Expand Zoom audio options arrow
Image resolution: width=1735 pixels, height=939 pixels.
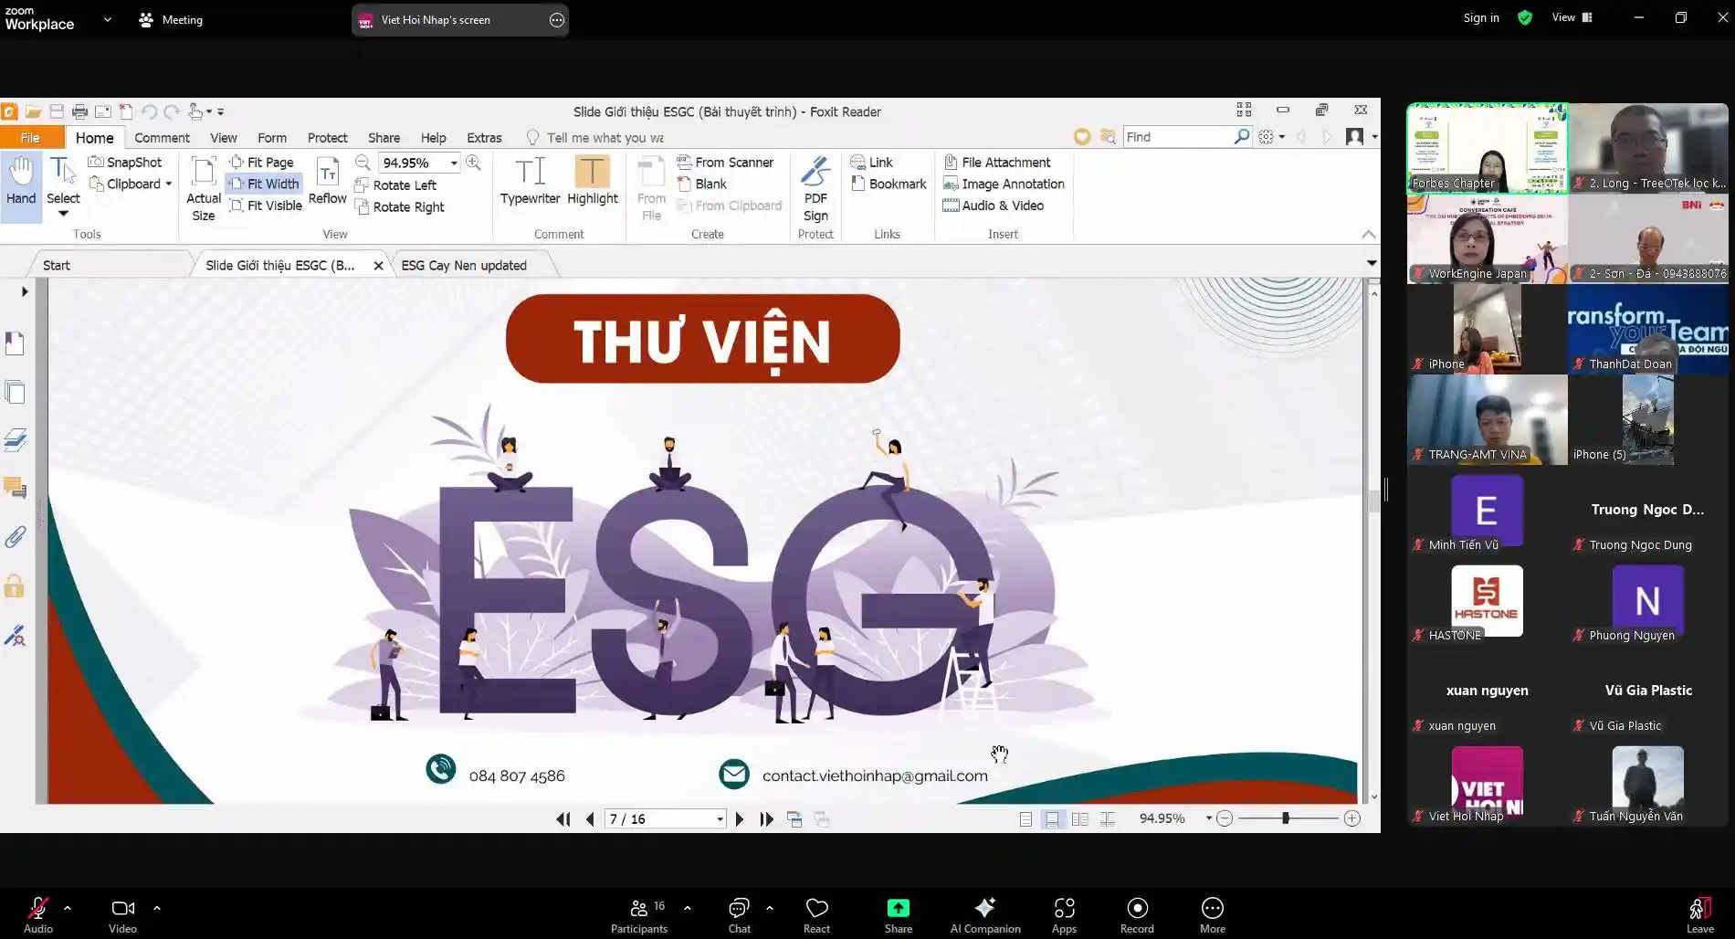click(x=68, y=908)
